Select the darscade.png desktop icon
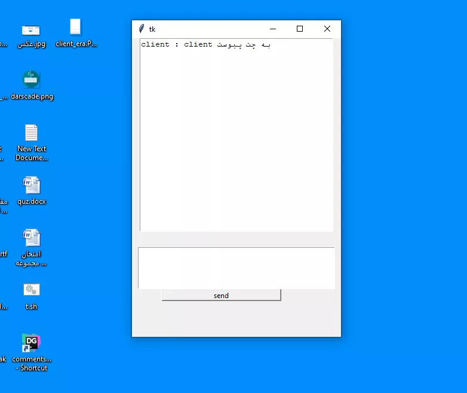 [x=32, y=85]
